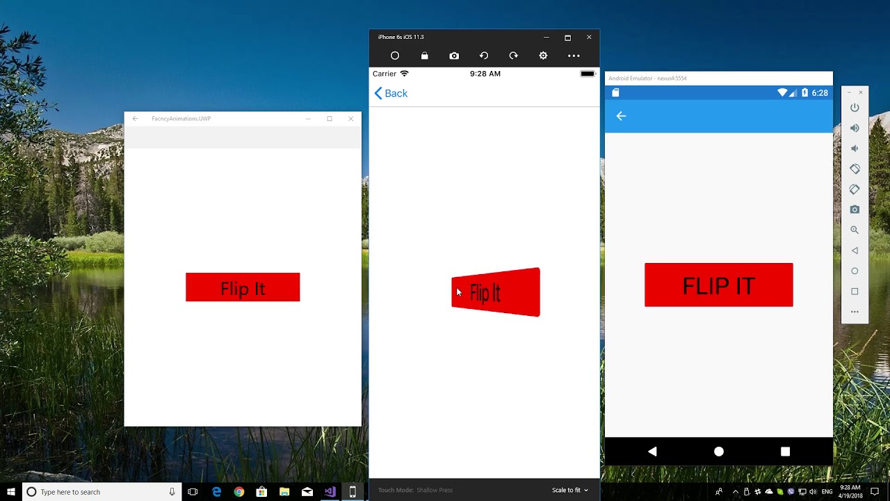Click OneDrive cloud tray icon
Screen dimensions: 890x501
(x=768, y=492)
